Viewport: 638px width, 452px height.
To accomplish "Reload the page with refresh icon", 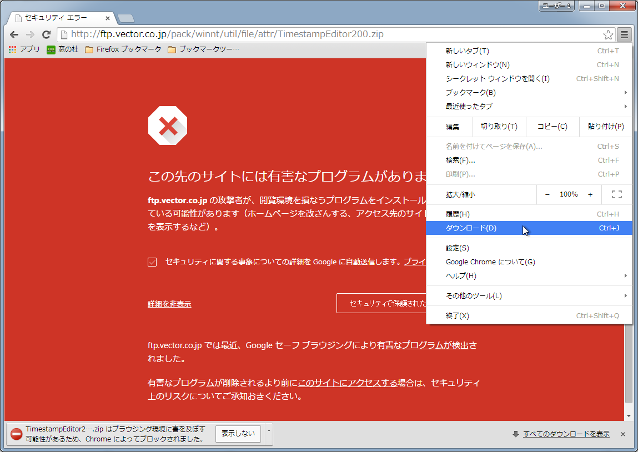I will 46,34.
